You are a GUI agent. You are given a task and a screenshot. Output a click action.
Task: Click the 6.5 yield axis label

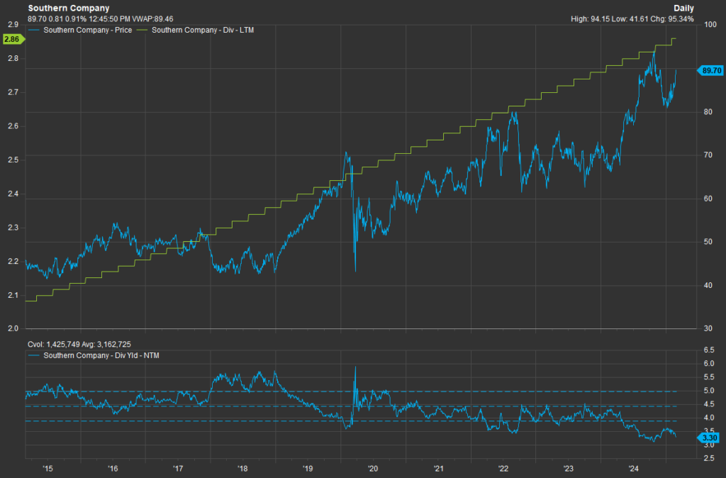pyautogui.click(x=709, y=350)
